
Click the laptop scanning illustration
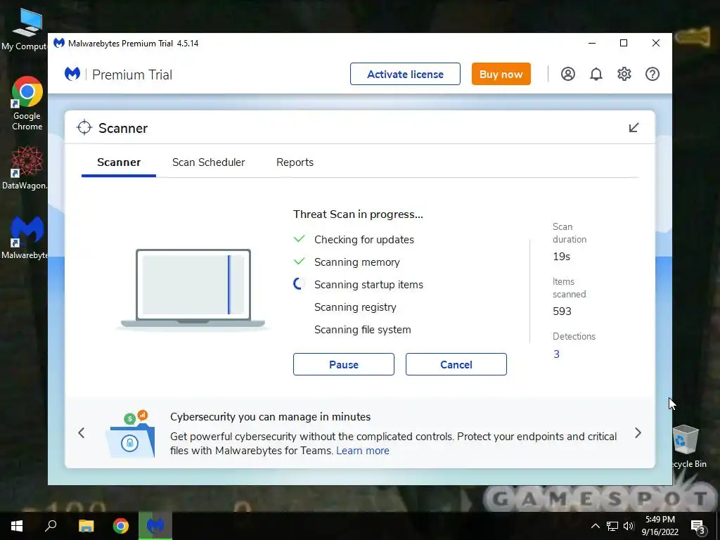[x=193, y=289]
